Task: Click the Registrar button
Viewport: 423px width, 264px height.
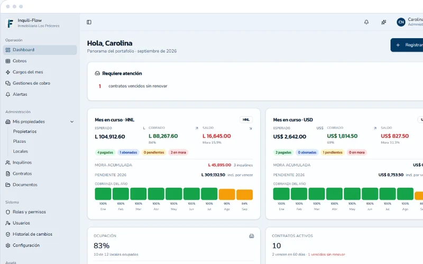Action: tap(407, 45)
